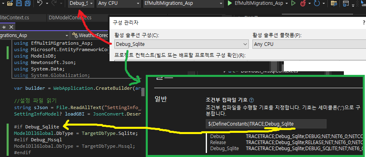Click the '#if Debug_Sqlite' code line

[x=36, y=127]
